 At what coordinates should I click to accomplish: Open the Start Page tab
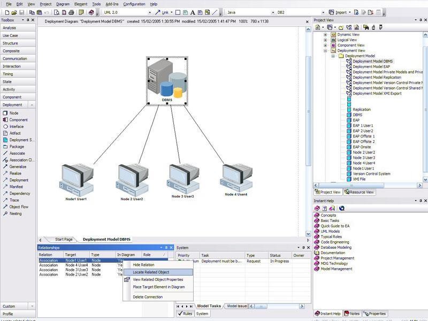click(x=64, y=239)
